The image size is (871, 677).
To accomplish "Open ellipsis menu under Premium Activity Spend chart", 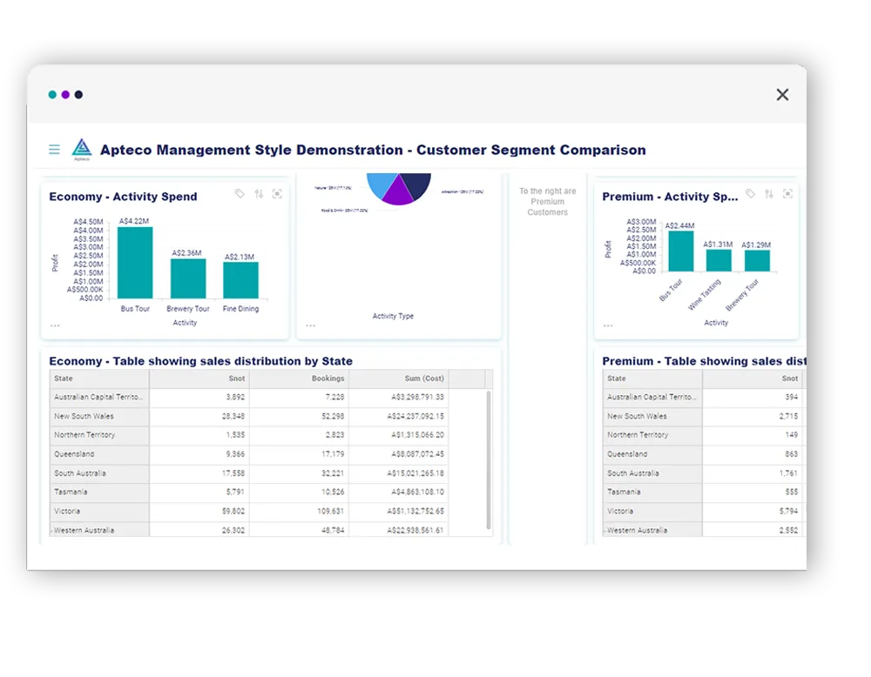I will pyautogui.click(x=608, y=325).
